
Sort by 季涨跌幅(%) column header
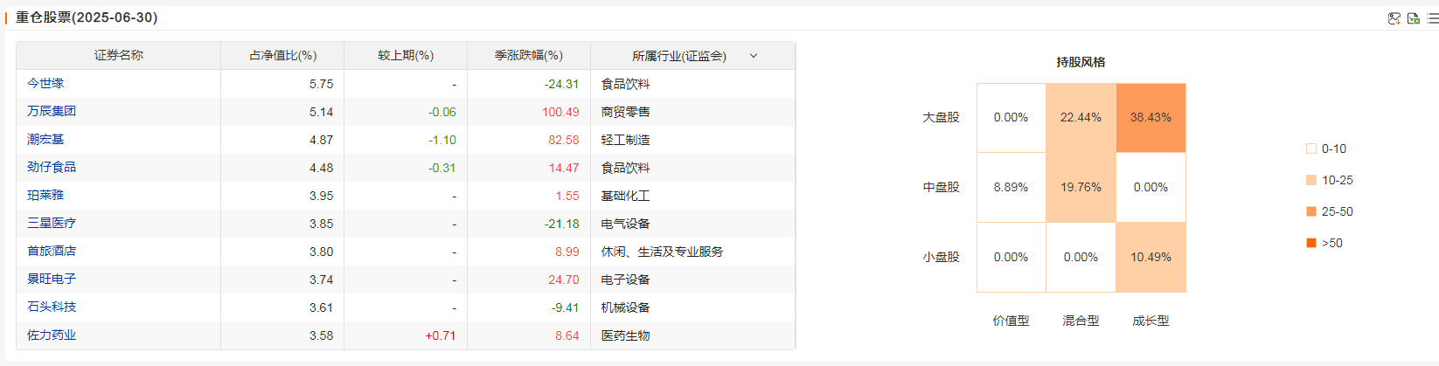pos(529,56)
